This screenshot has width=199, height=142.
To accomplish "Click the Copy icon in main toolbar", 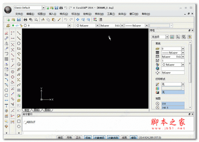I will tap(48, 20).
